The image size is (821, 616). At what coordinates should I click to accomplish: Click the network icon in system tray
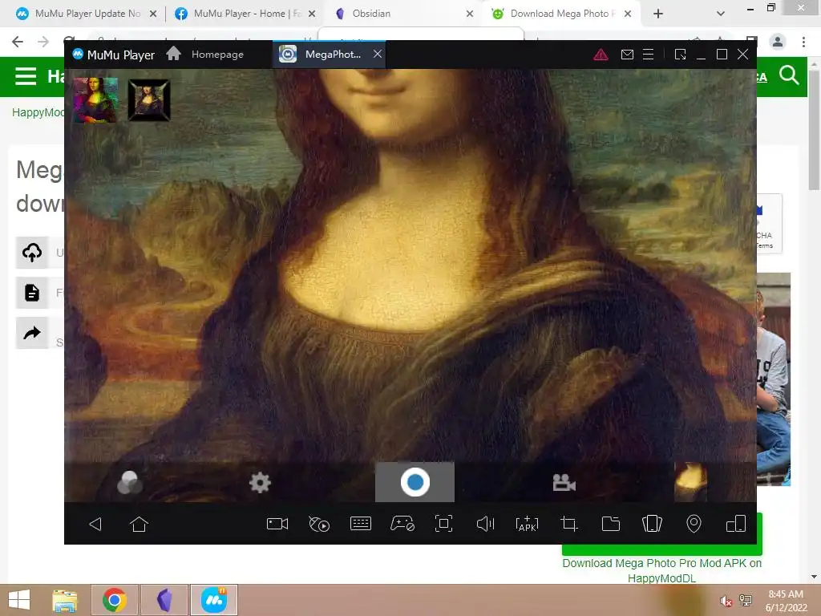pyautogui.click(x=746, y=600)
